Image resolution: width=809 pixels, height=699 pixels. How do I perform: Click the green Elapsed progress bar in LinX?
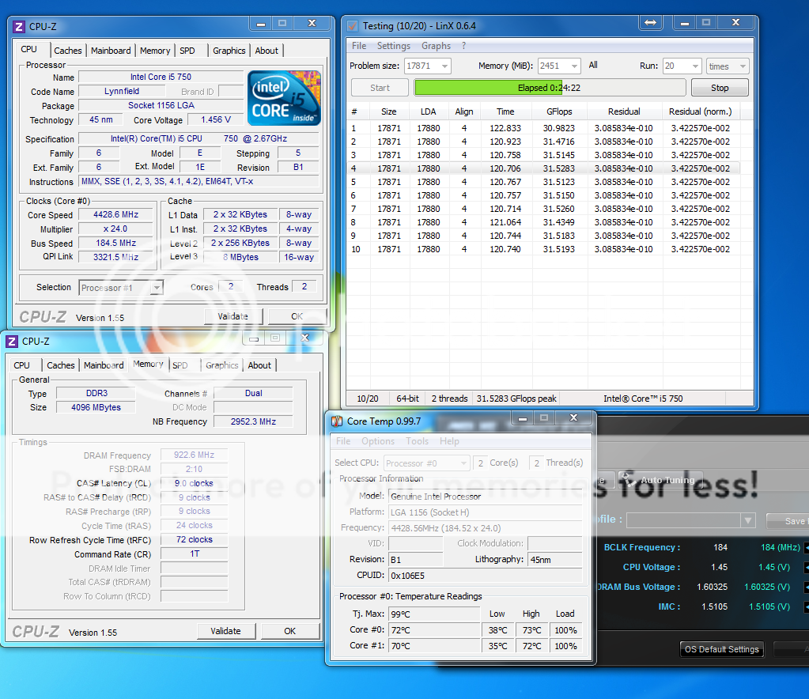pyautogui.click(x=549, y=88)
